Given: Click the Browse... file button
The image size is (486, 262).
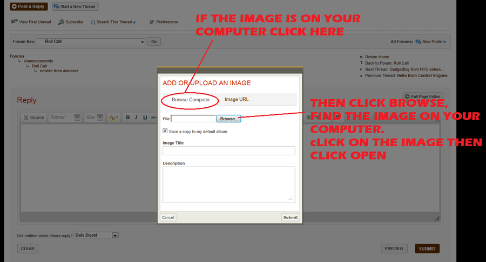Looking at the screenshot, I should click(x=228, y=119).
